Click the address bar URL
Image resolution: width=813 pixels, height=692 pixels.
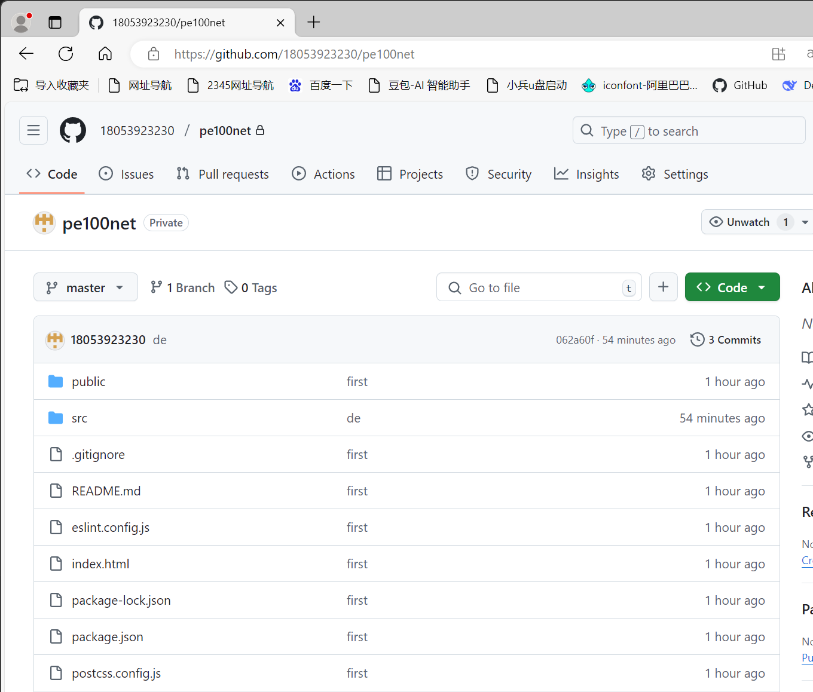pos(294,54)
